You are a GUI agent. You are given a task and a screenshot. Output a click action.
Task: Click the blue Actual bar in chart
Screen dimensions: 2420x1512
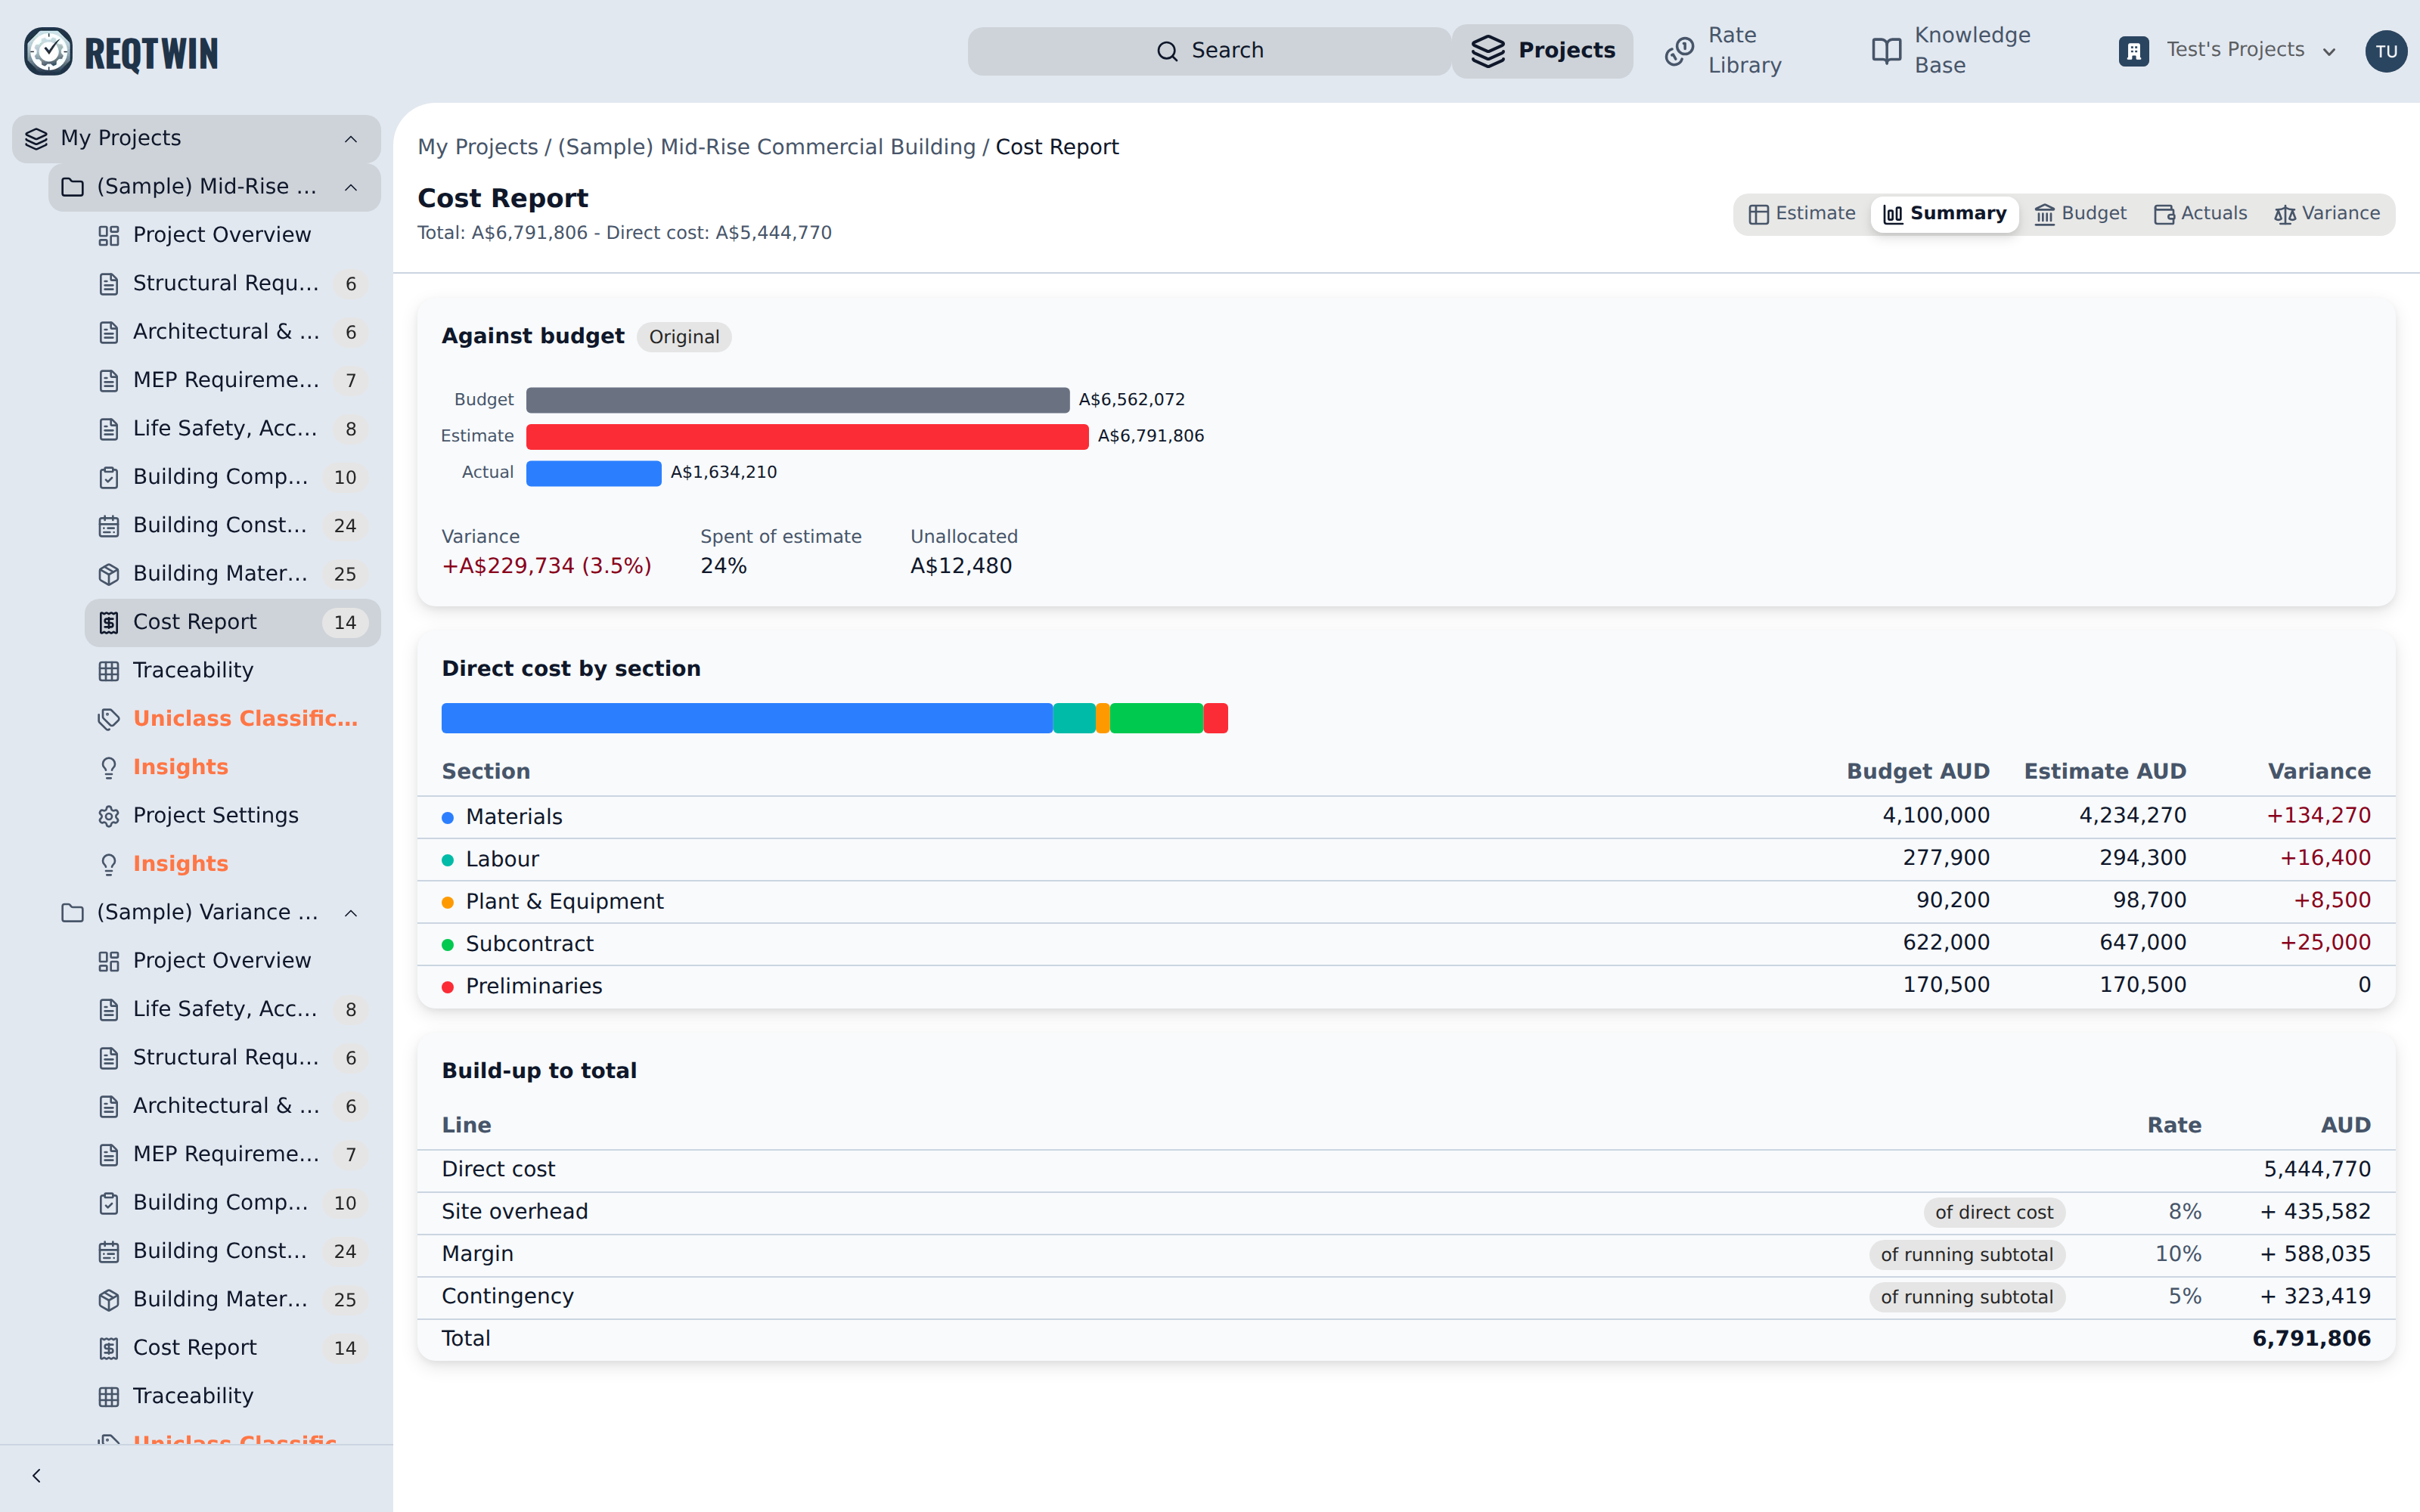point(593,473)
